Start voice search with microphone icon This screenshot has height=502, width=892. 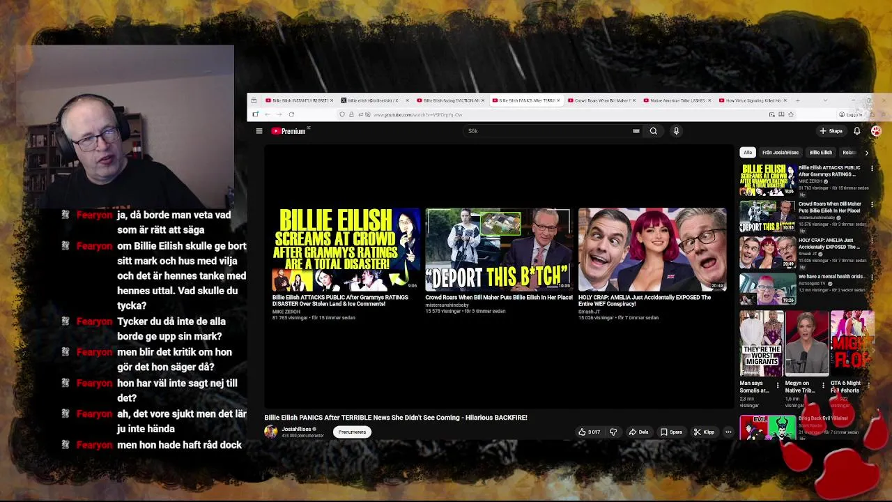[x=676, y=131]
